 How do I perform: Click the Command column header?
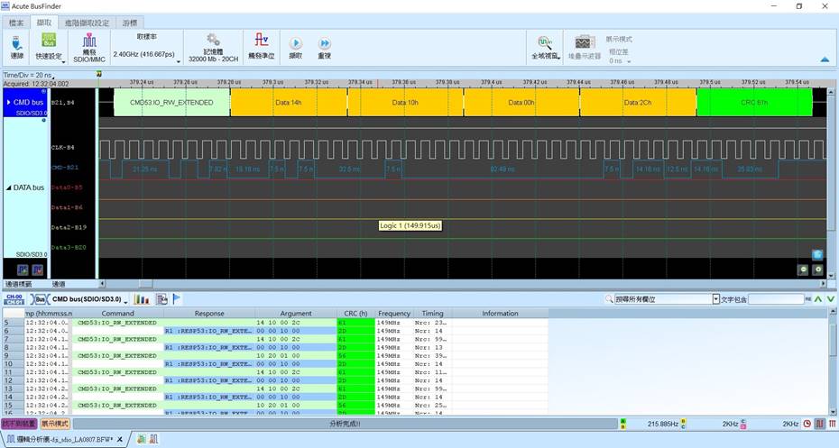click(117, 313)
